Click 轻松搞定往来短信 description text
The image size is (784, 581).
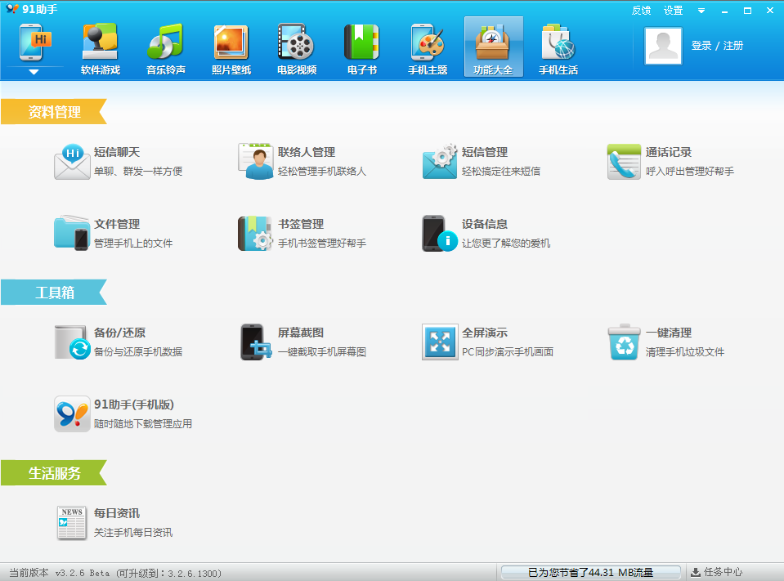click(501, 172)
